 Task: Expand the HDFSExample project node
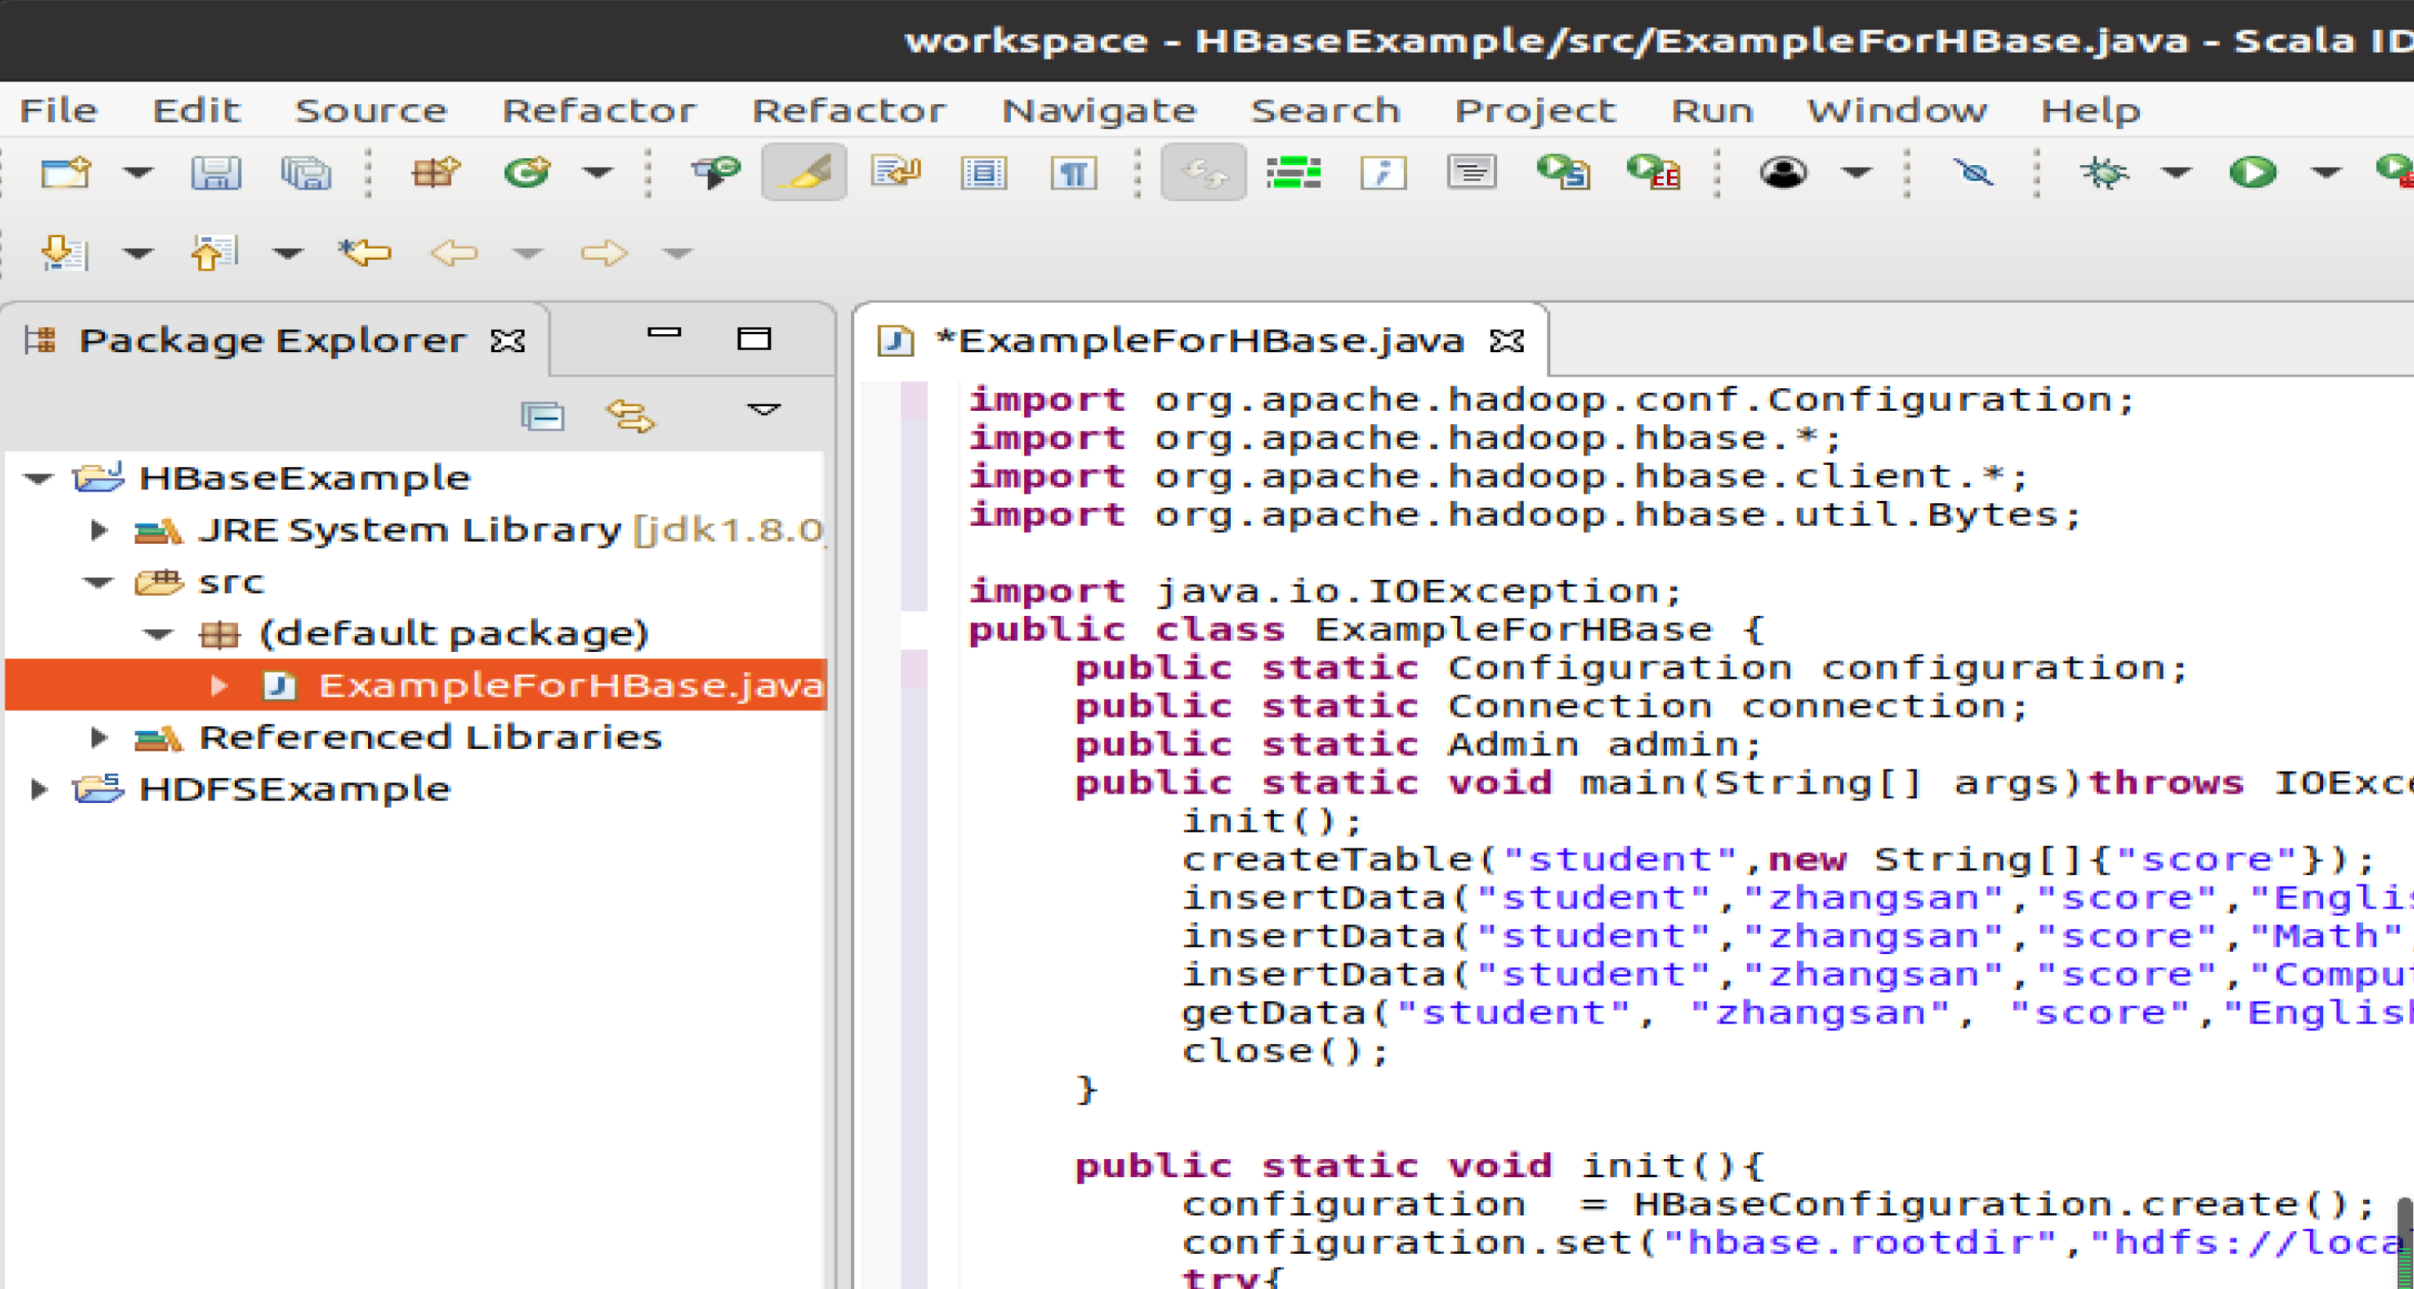(x=38, y=790)
